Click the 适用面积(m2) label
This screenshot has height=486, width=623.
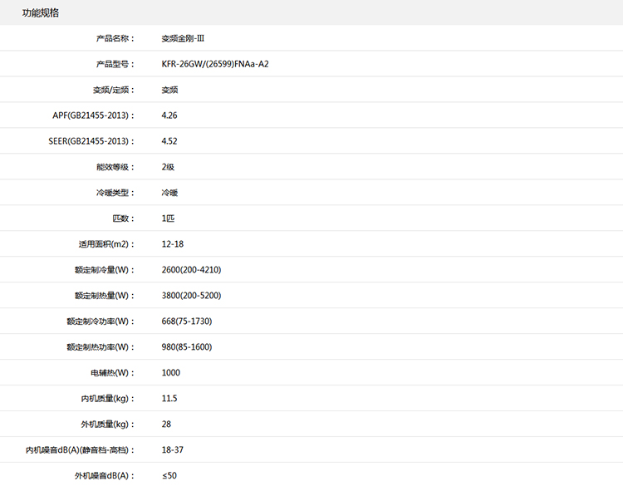(x=106, y=244)
